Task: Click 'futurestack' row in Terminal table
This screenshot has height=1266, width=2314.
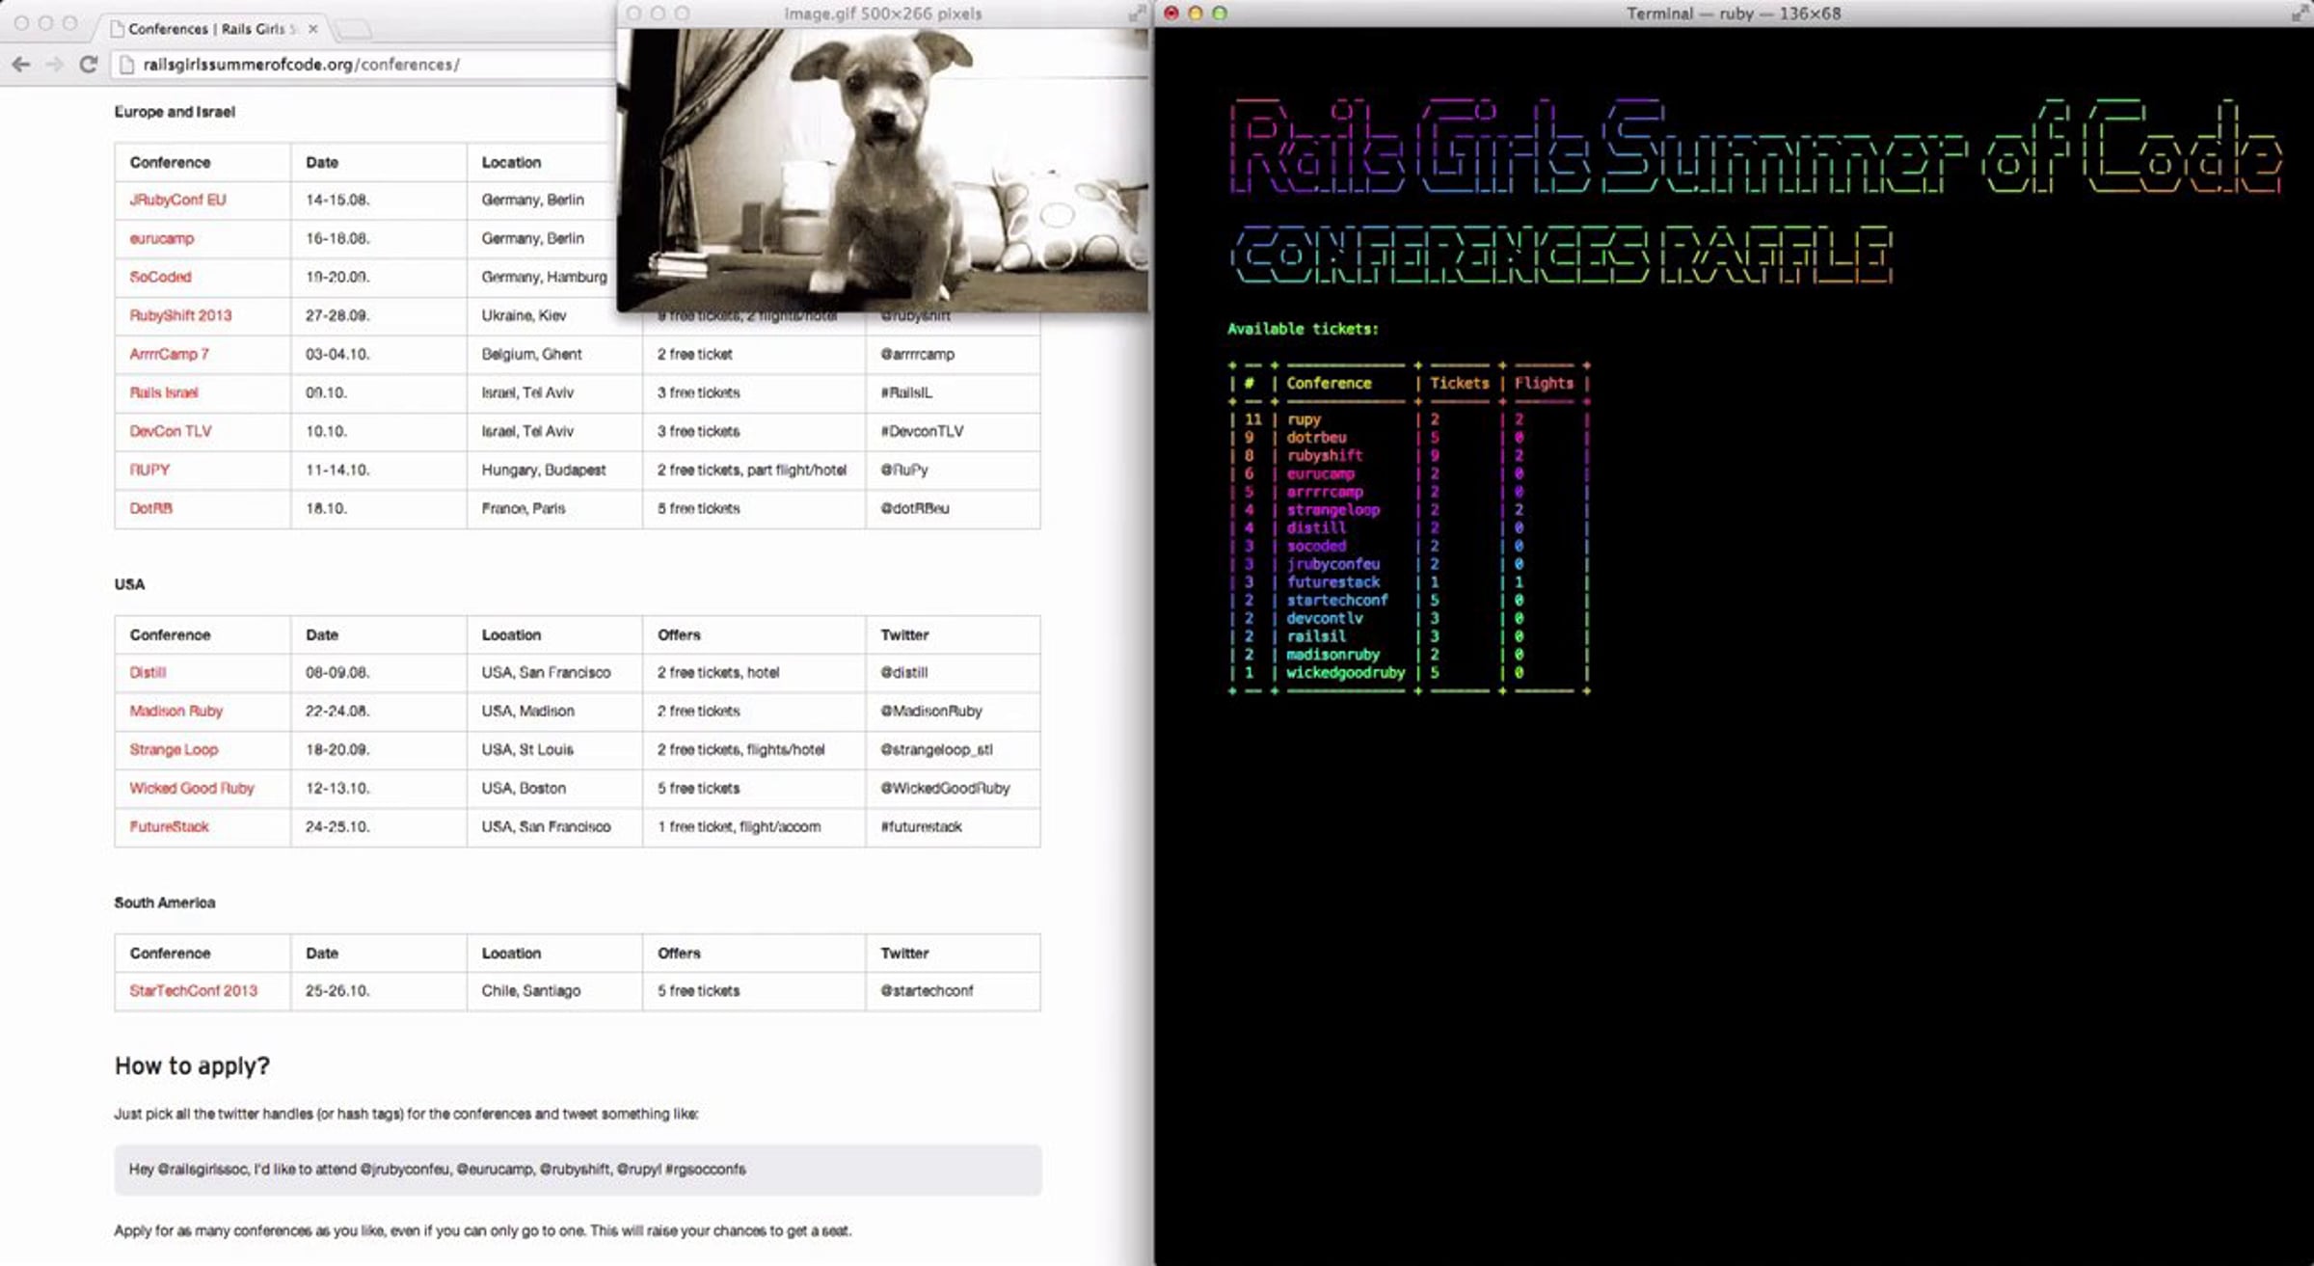Action: point(1409,582)
